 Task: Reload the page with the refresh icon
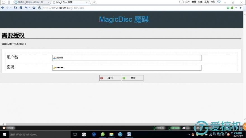tap(15, 8)
